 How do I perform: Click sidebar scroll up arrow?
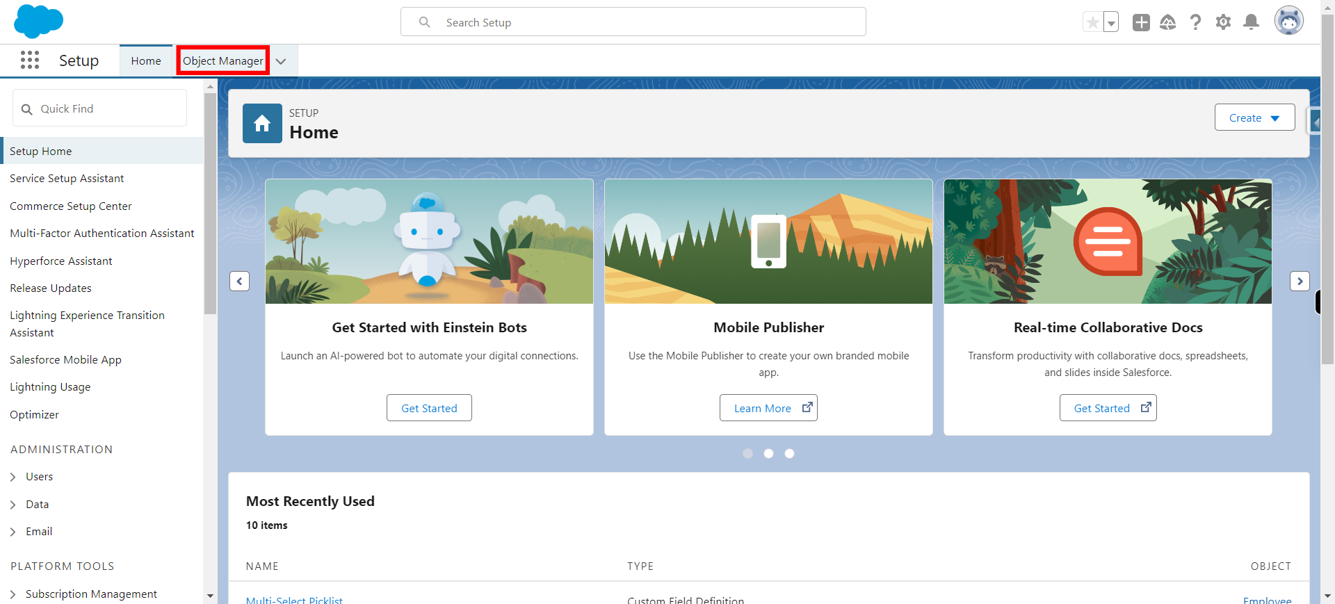coord(210,87)
